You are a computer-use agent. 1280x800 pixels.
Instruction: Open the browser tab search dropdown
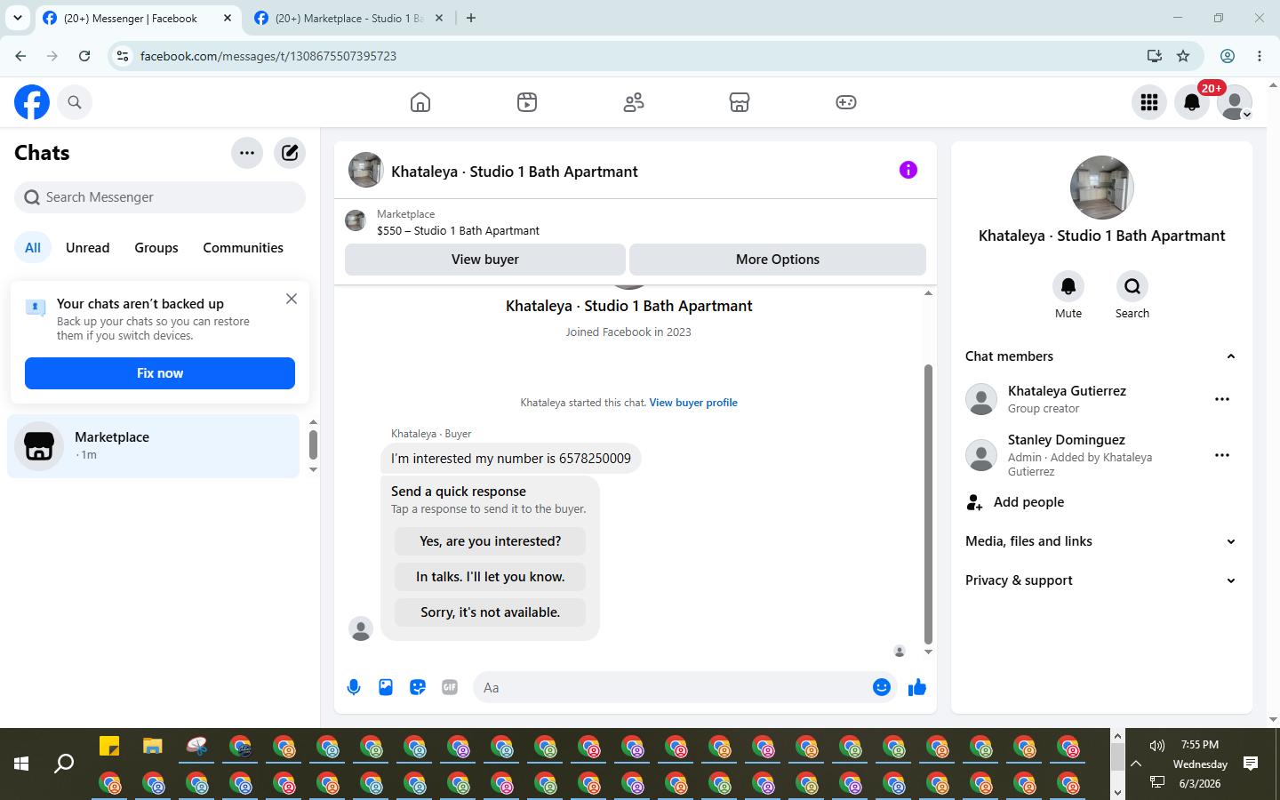(17, 18)
